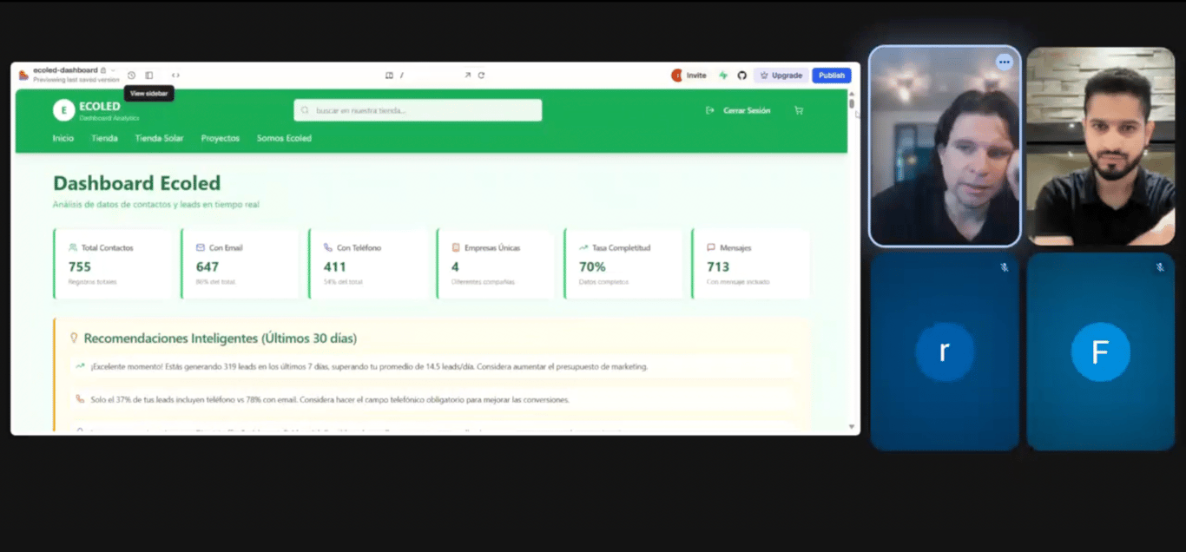Click the Mensajes chat bubble icon
This screenshot has height=552, width=1186.
[x=711, y=247]
